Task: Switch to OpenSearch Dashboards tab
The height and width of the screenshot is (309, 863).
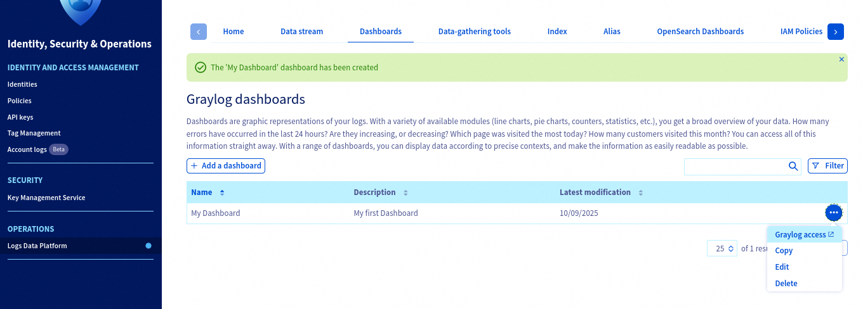Action: [x=701, y=31]
